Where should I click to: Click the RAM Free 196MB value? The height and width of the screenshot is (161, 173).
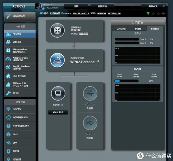136,77
